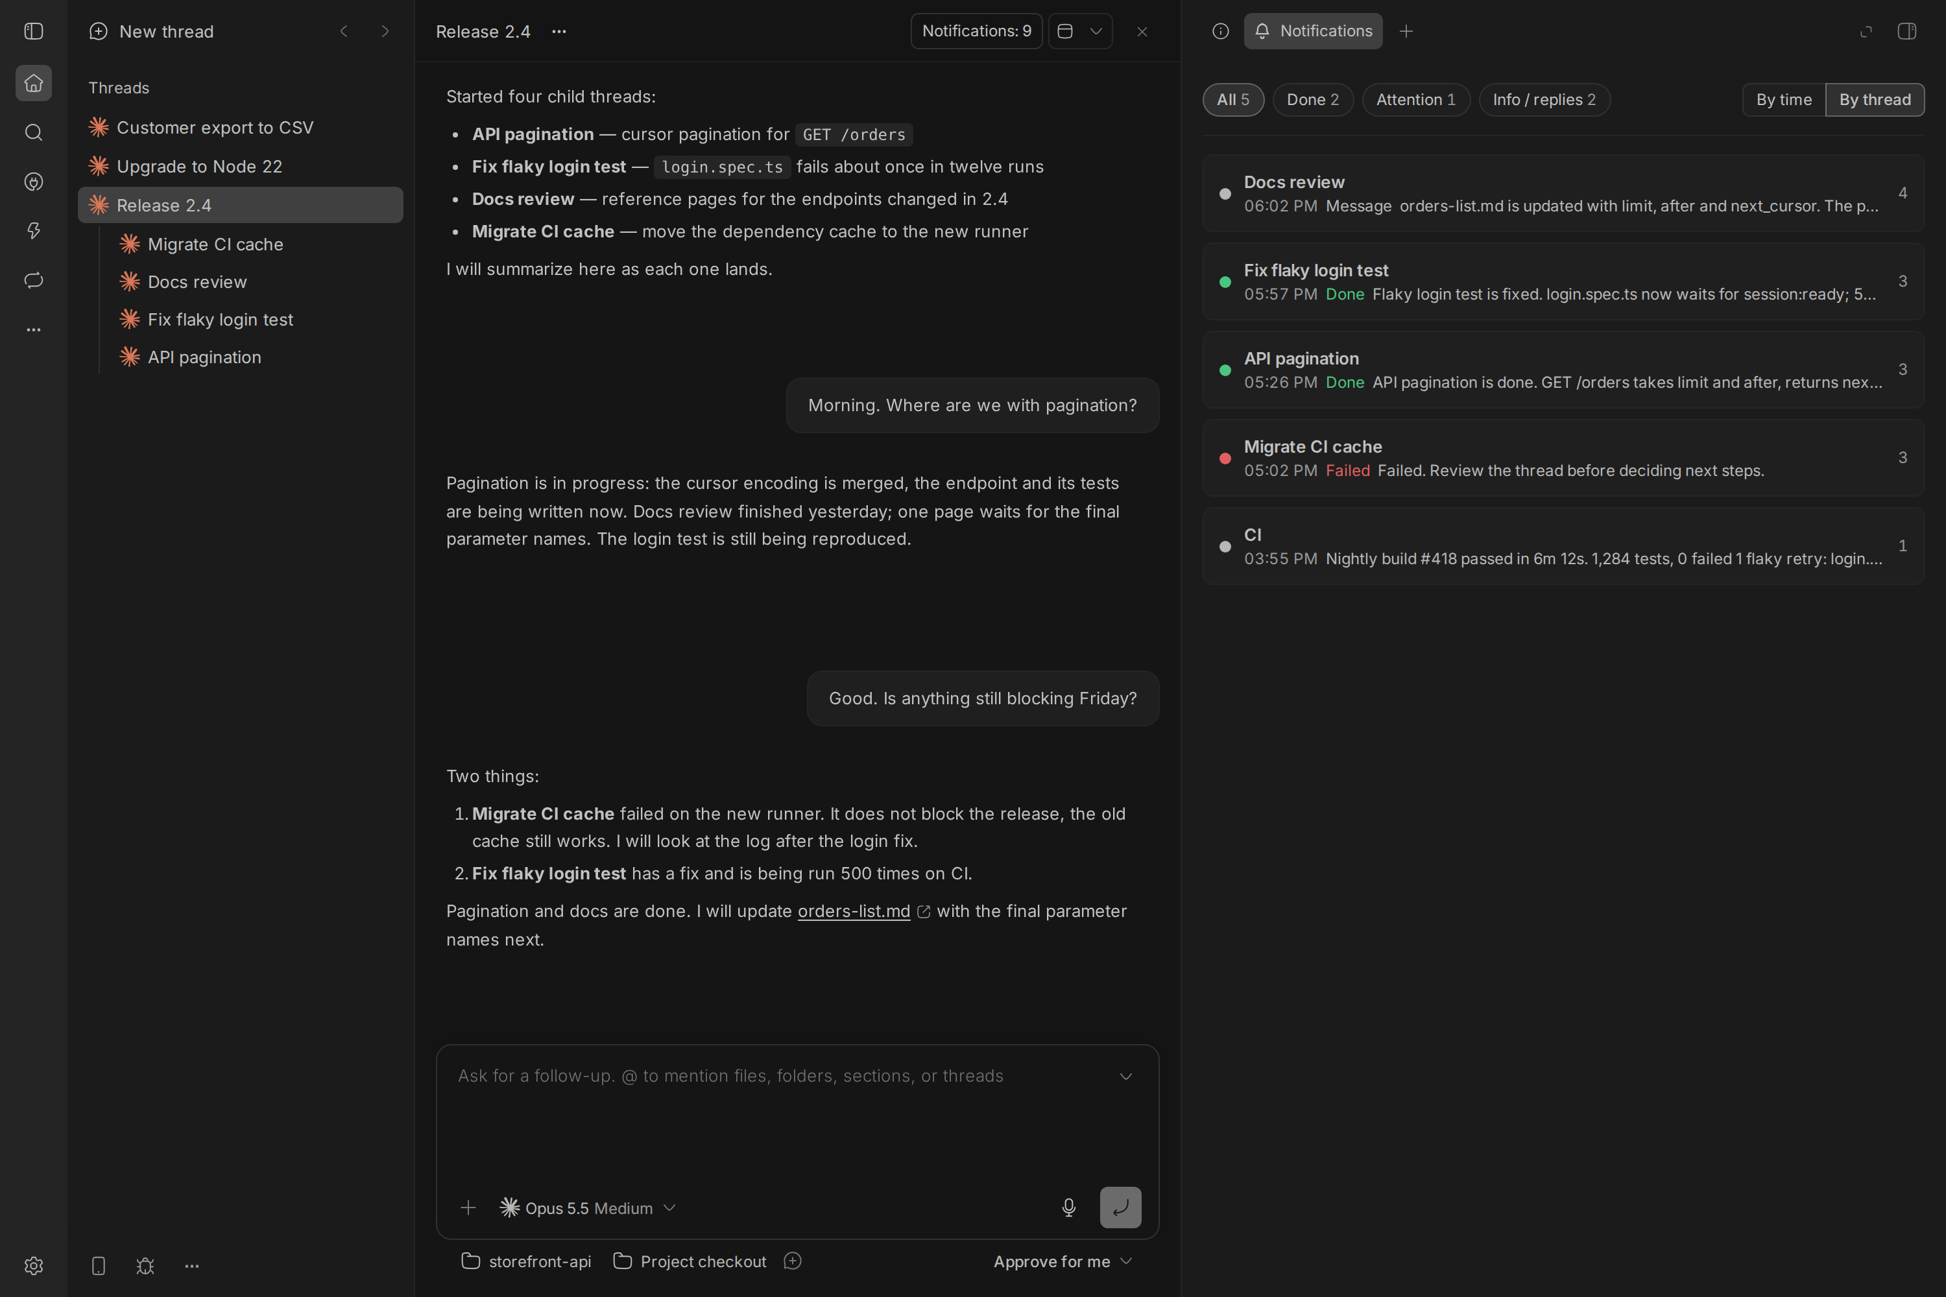Toggle the right sidebar panel icon
This screenshot has height=1297, width=1946.
[1907, 31]
